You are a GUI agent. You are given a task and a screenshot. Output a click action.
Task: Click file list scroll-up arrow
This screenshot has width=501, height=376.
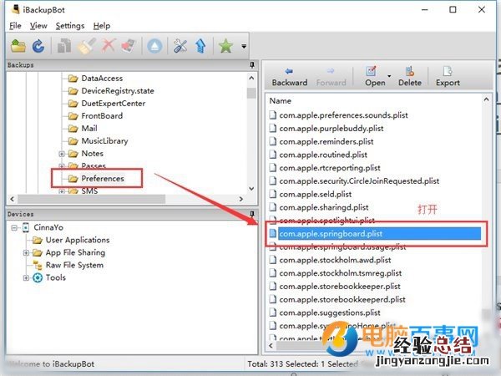486,99
